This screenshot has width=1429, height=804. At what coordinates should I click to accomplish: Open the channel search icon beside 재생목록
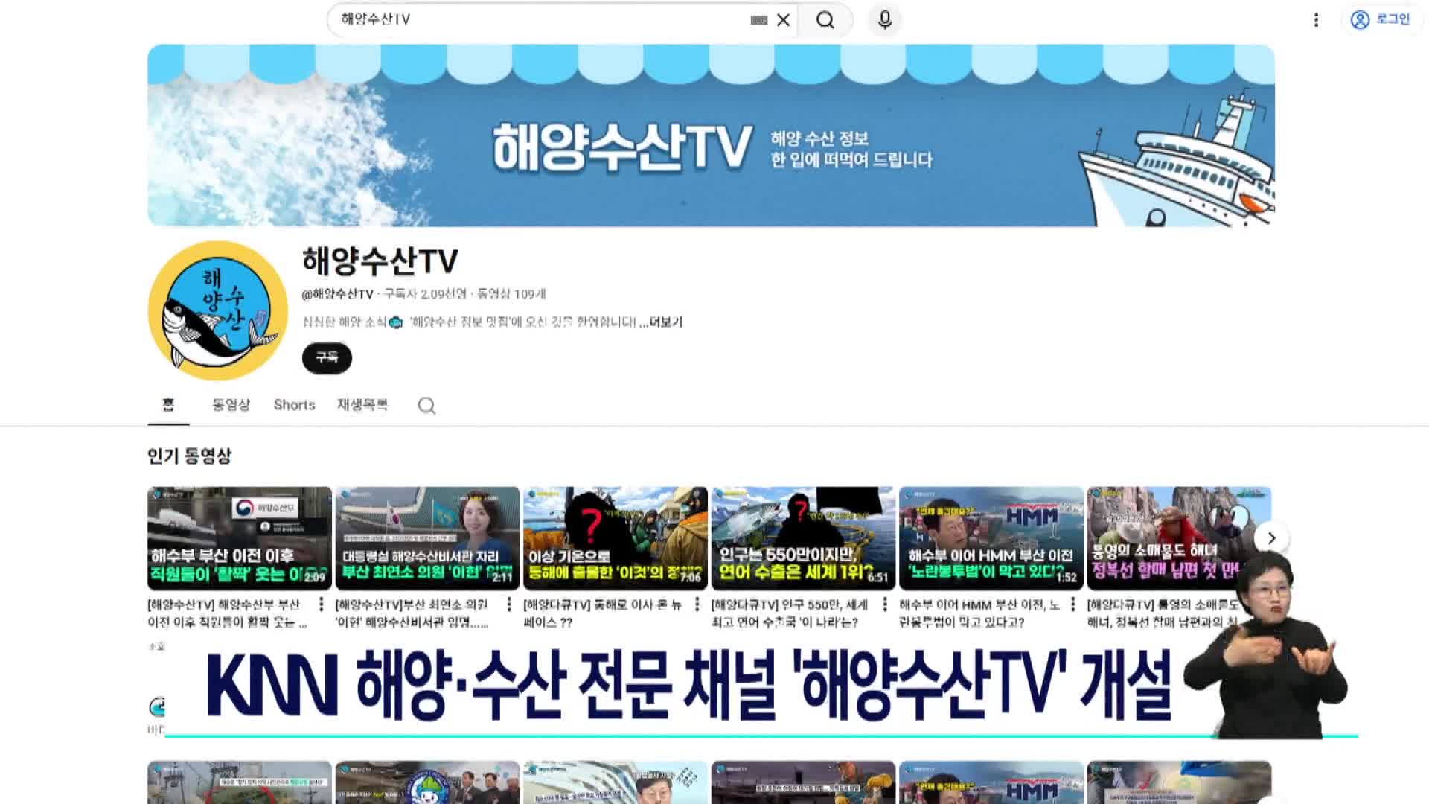tap(426, 406)
